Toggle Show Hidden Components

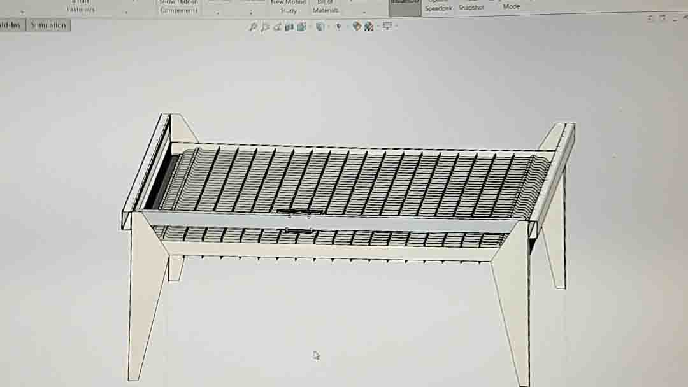pyautogui.click(x=178, y=6)
